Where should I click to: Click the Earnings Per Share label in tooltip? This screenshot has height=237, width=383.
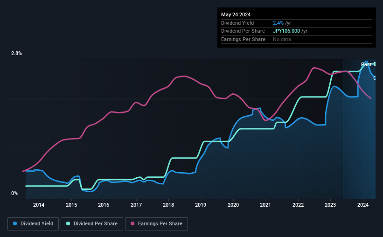coord(243,39)
